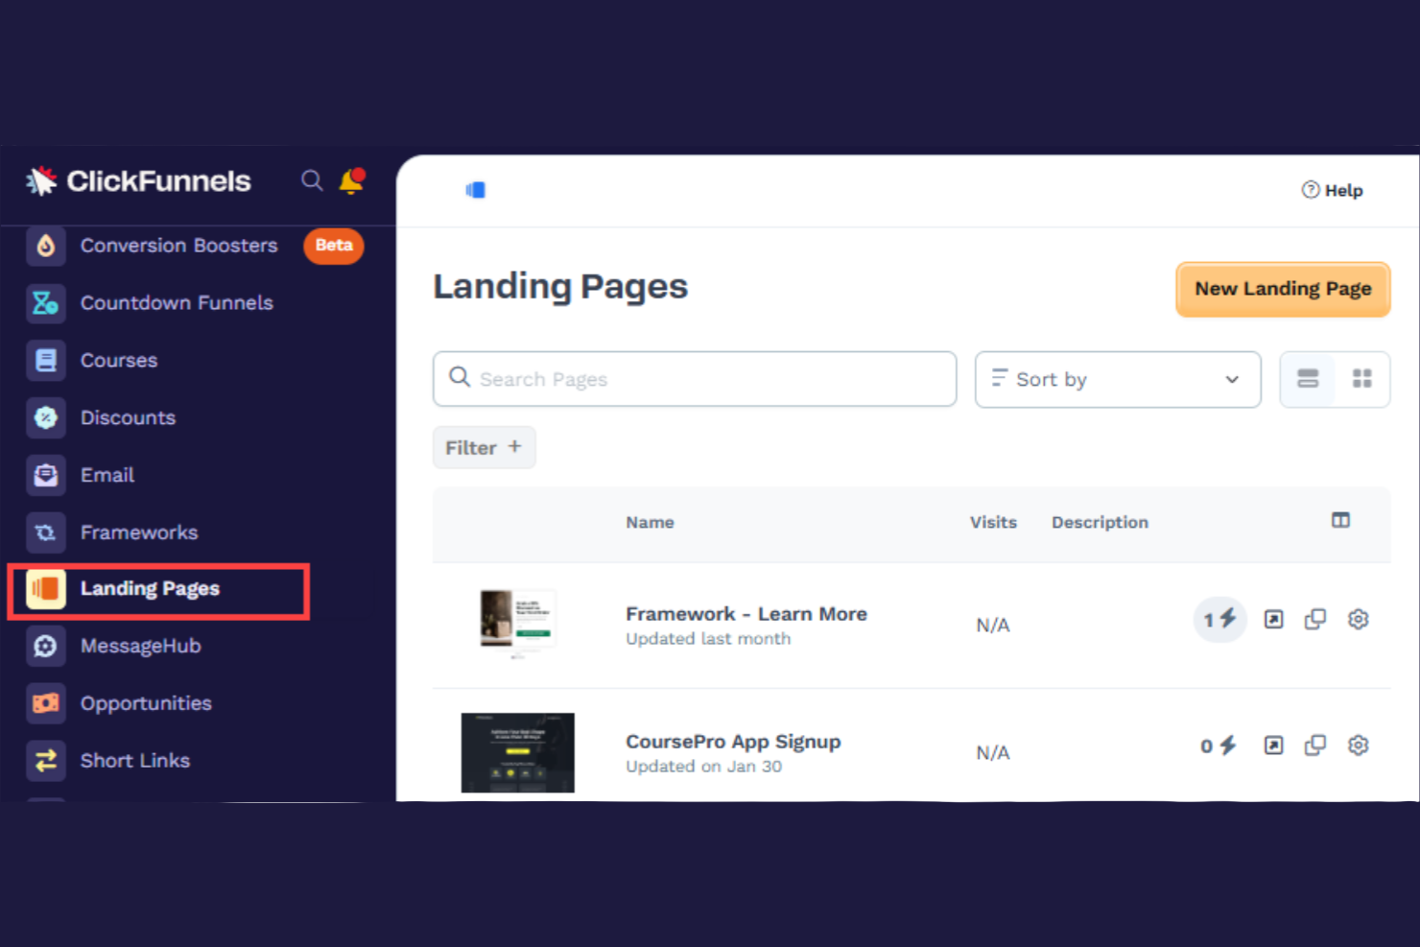Open the Discounts section
1420x947 pixels.
click(x=128, y=417)
